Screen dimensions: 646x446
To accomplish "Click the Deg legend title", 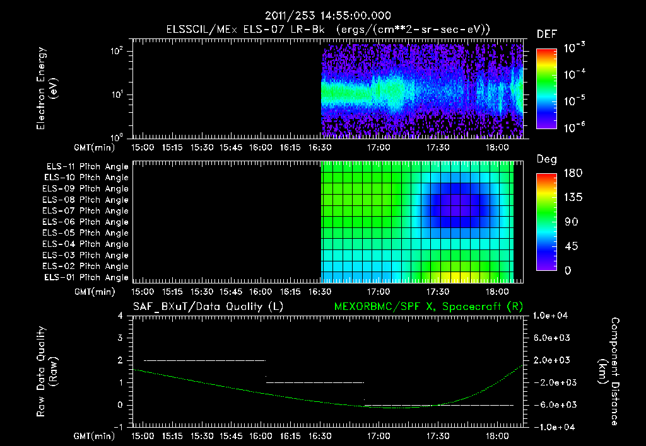I will click(547, 159).
